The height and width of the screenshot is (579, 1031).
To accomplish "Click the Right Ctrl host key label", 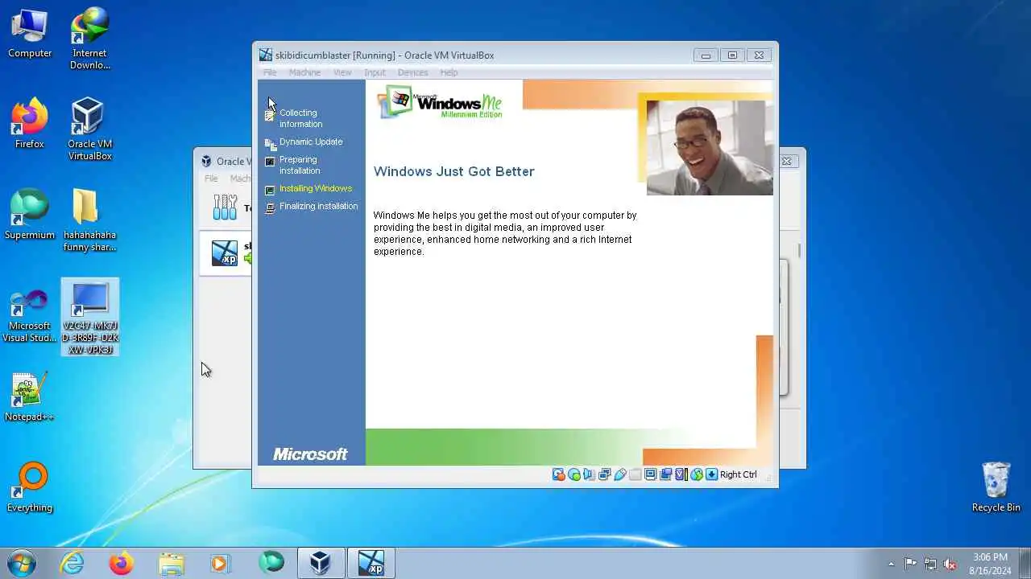I will (739, 474).
